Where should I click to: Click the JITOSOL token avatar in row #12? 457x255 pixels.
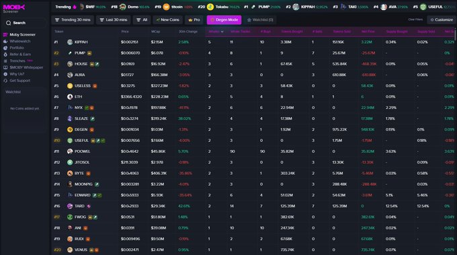(70, 162)
